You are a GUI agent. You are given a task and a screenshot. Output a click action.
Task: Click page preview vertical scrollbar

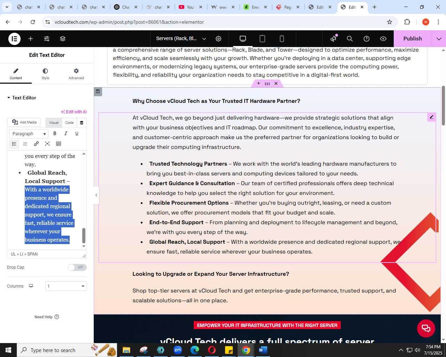(x=443, y=105)
